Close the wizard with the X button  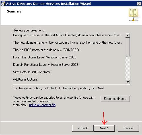[139, 4]
